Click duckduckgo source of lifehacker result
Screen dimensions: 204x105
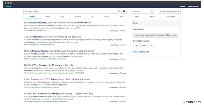tap(114, 73)
